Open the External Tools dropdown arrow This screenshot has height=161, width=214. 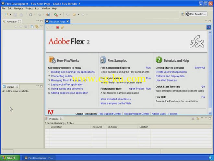(60, 15)
